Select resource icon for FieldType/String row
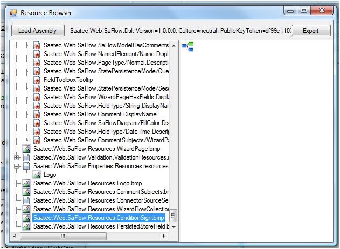 point(37,106)
